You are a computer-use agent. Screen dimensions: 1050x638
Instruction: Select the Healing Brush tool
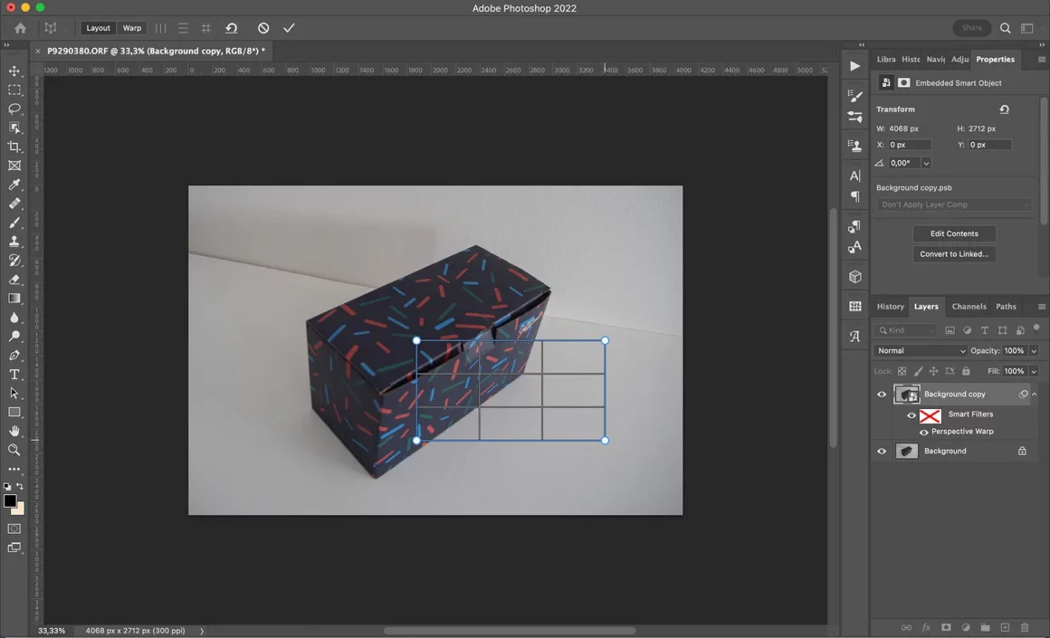[x=14, y=204]
